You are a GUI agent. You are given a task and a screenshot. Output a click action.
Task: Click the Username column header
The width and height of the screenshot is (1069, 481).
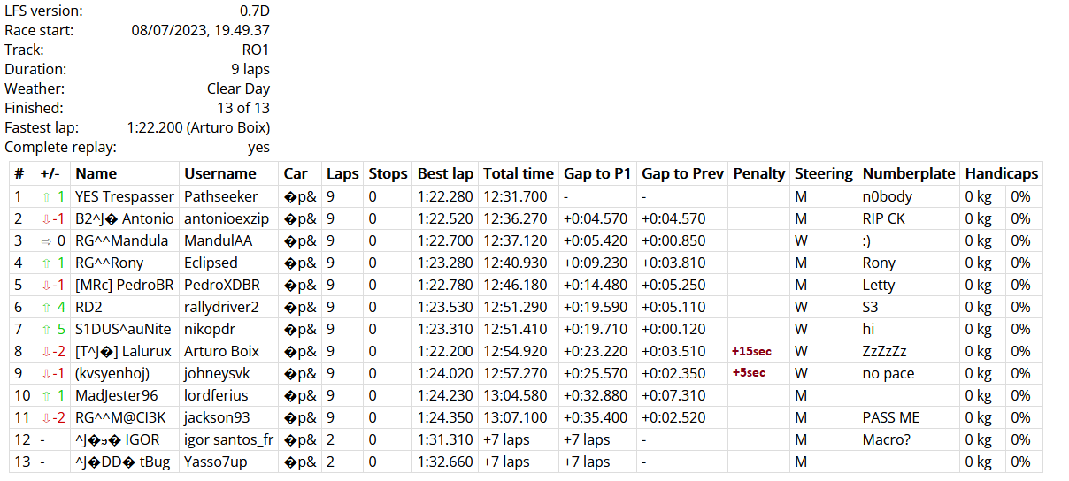(219, 173)
